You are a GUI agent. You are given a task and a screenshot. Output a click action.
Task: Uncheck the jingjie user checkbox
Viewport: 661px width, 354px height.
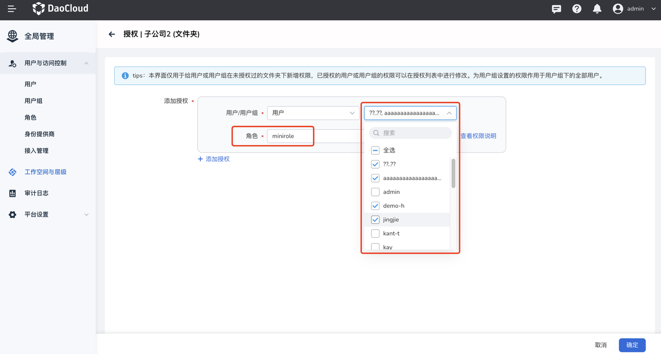click(375, 219)
